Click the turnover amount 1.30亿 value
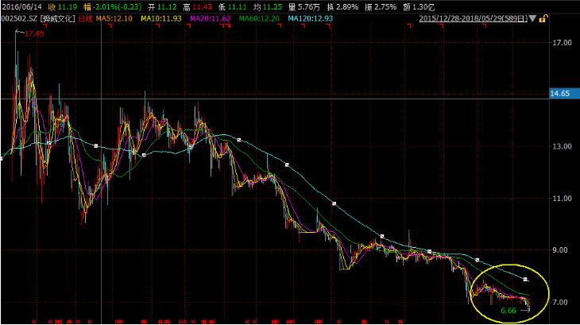580x325 pixels. (x=423, y=6)
